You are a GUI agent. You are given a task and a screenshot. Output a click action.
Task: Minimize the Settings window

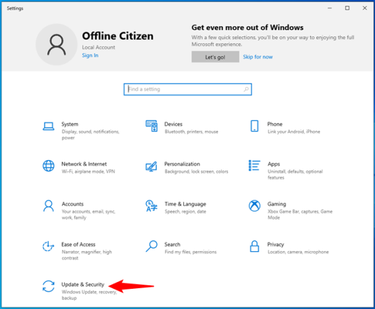pyautogui.click(x=330, y=8)
